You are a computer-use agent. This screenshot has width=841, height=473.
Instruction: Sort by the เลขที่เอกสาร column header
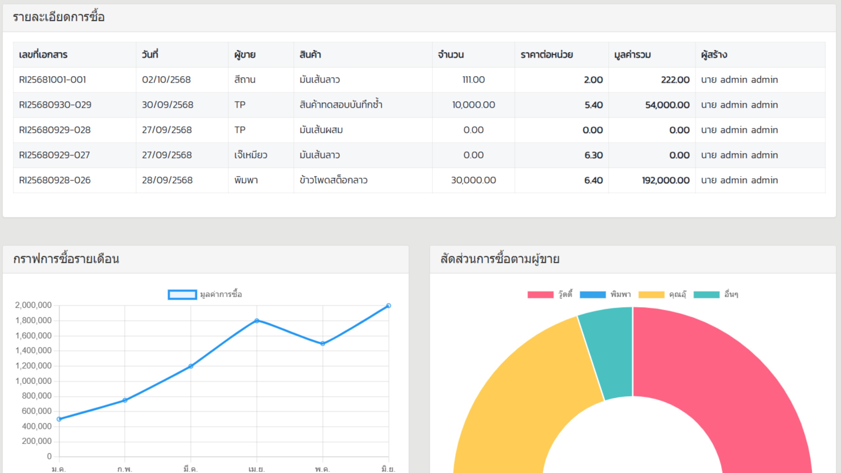click(43, 55)
